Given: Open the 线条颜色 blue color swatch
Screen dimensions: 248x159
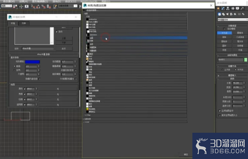Looking at the screenshot, I should pos(32,62).
